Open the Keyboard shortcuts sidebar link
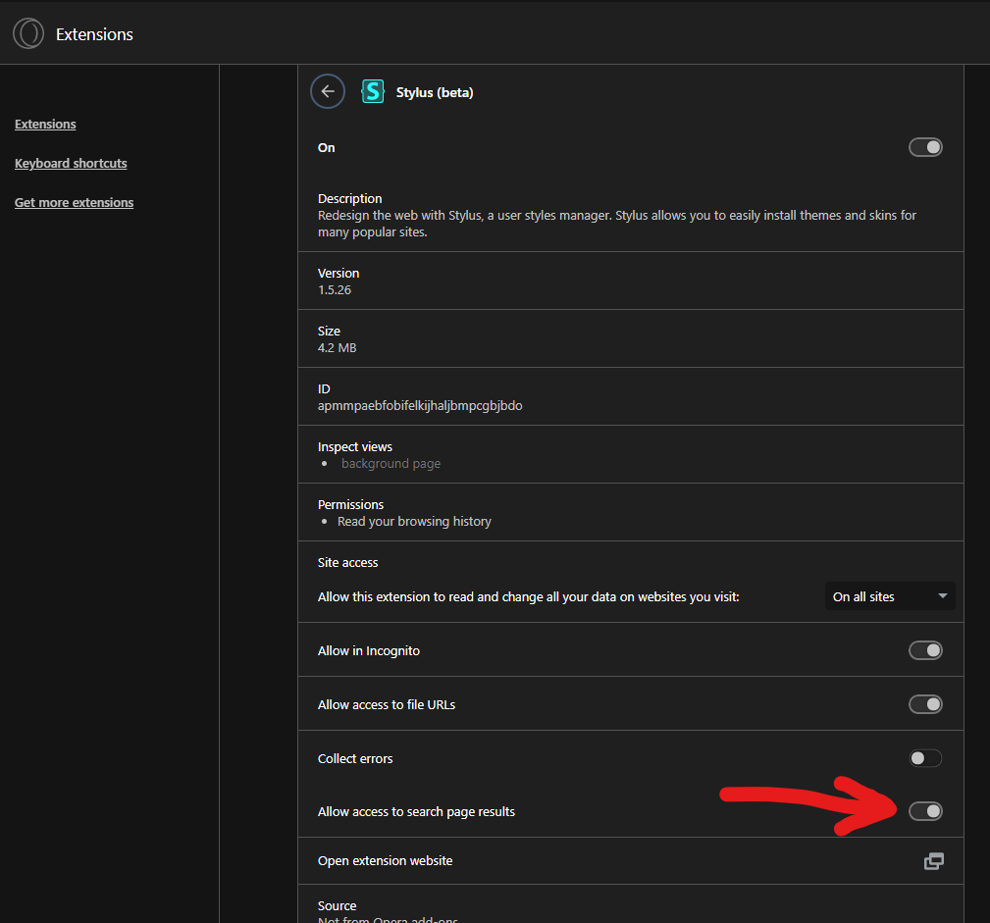 pyautogui.click(x=71, y=163)
